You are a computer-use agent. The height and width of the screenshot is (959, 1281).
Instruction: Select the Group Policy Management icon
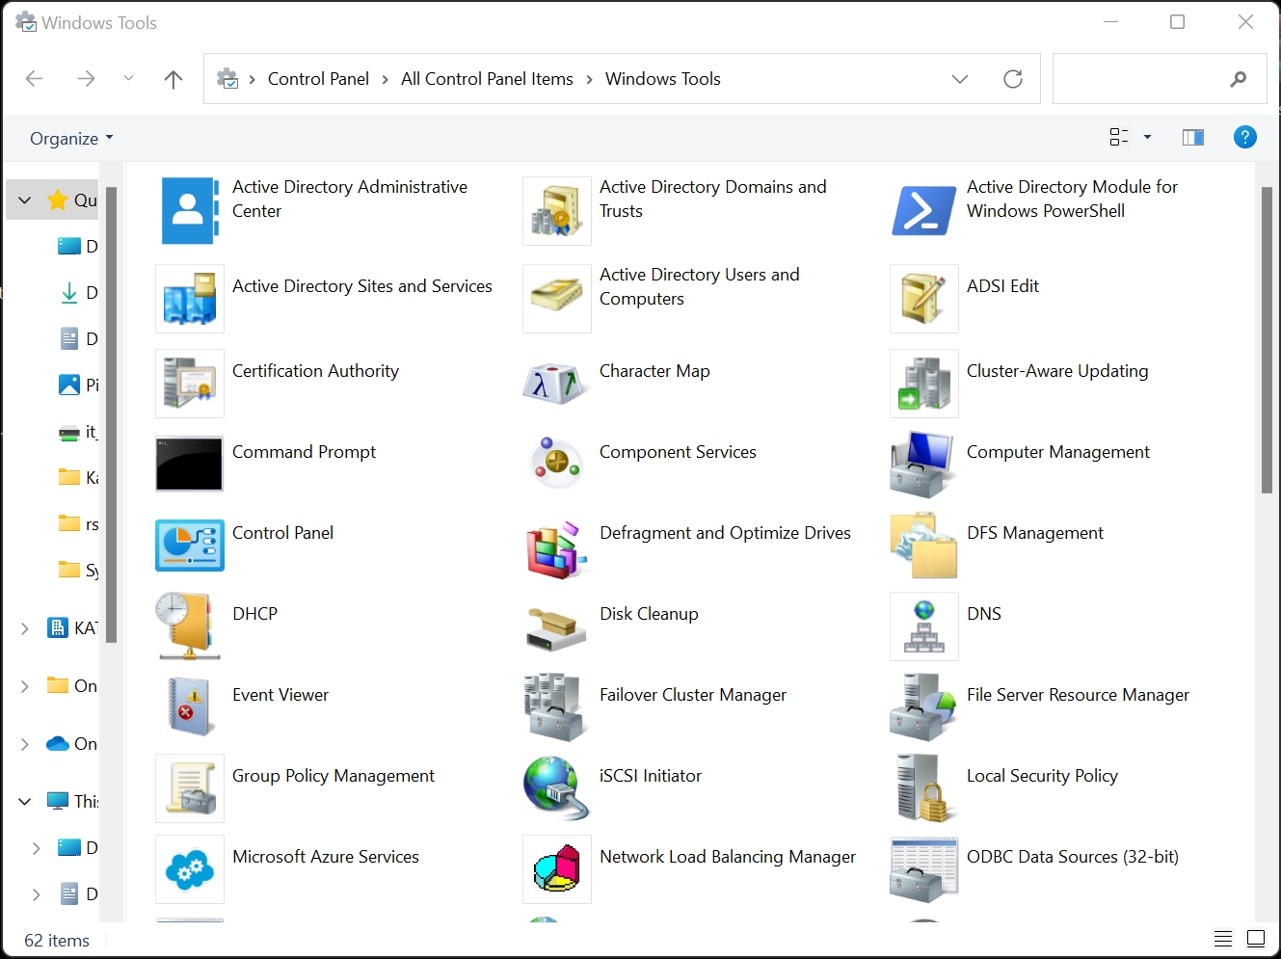coord(190,788)
